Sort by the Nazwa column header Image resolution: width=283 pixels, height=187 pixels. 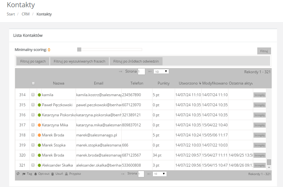click(58, 83)
